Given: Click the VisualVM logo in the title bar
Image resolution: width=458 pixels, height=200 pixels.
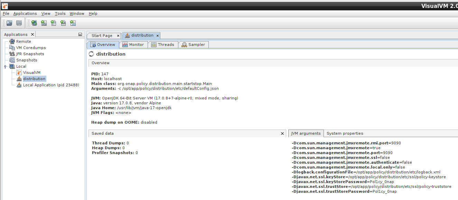Looking at the screenshot, I should 5,6.
